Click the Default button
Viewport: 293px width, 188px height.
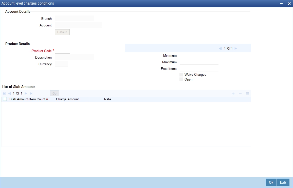pos(62,32)
